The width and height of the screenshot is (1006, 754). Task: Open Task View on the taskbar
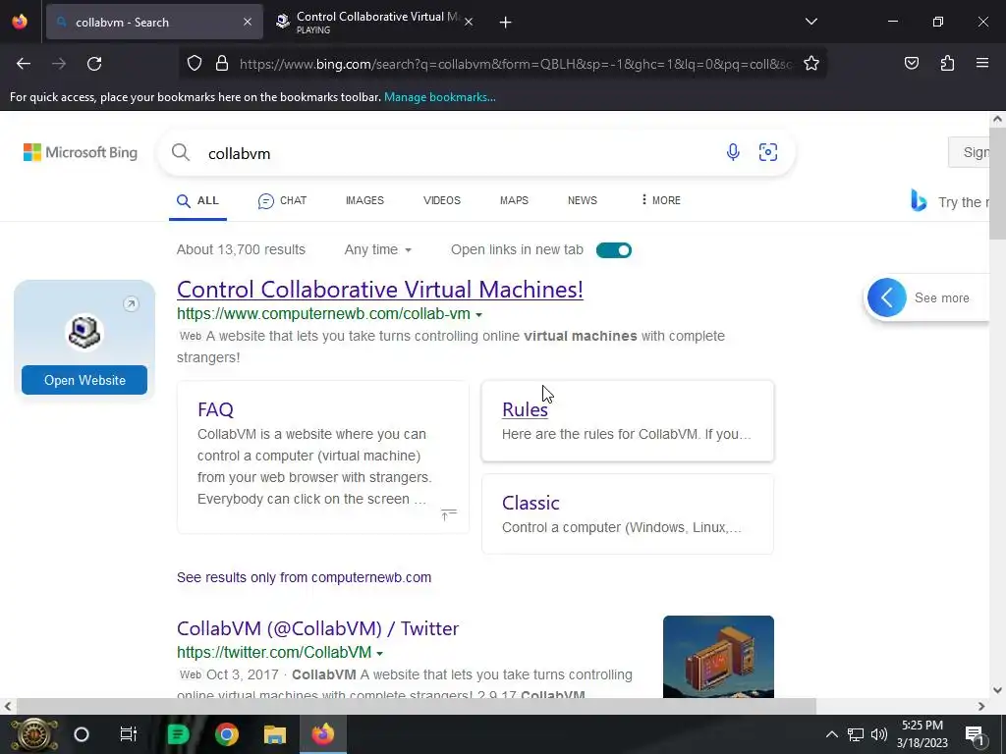pyautogui.click(x=129, y=734)
